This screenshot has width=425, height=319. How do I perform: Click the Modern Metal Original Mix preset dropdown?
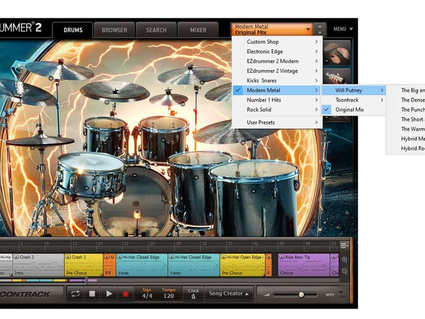click(272, 30)
